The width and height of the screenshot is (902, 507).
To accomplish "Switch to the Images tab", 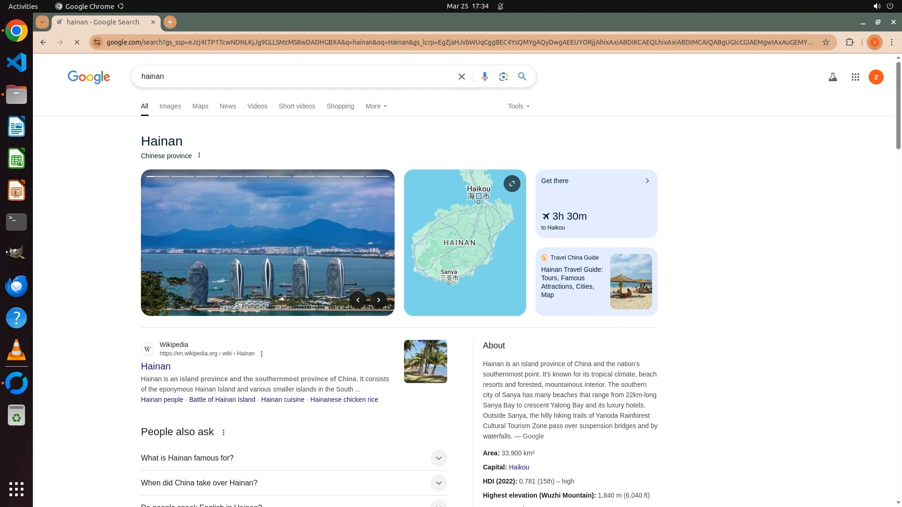I will 170,106.
